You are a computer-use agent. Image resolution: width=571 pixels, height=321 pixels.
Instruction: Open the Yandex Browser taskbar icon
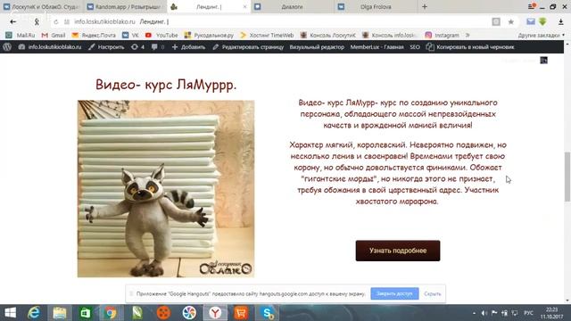pyautogui.click(x=215, y=313)
